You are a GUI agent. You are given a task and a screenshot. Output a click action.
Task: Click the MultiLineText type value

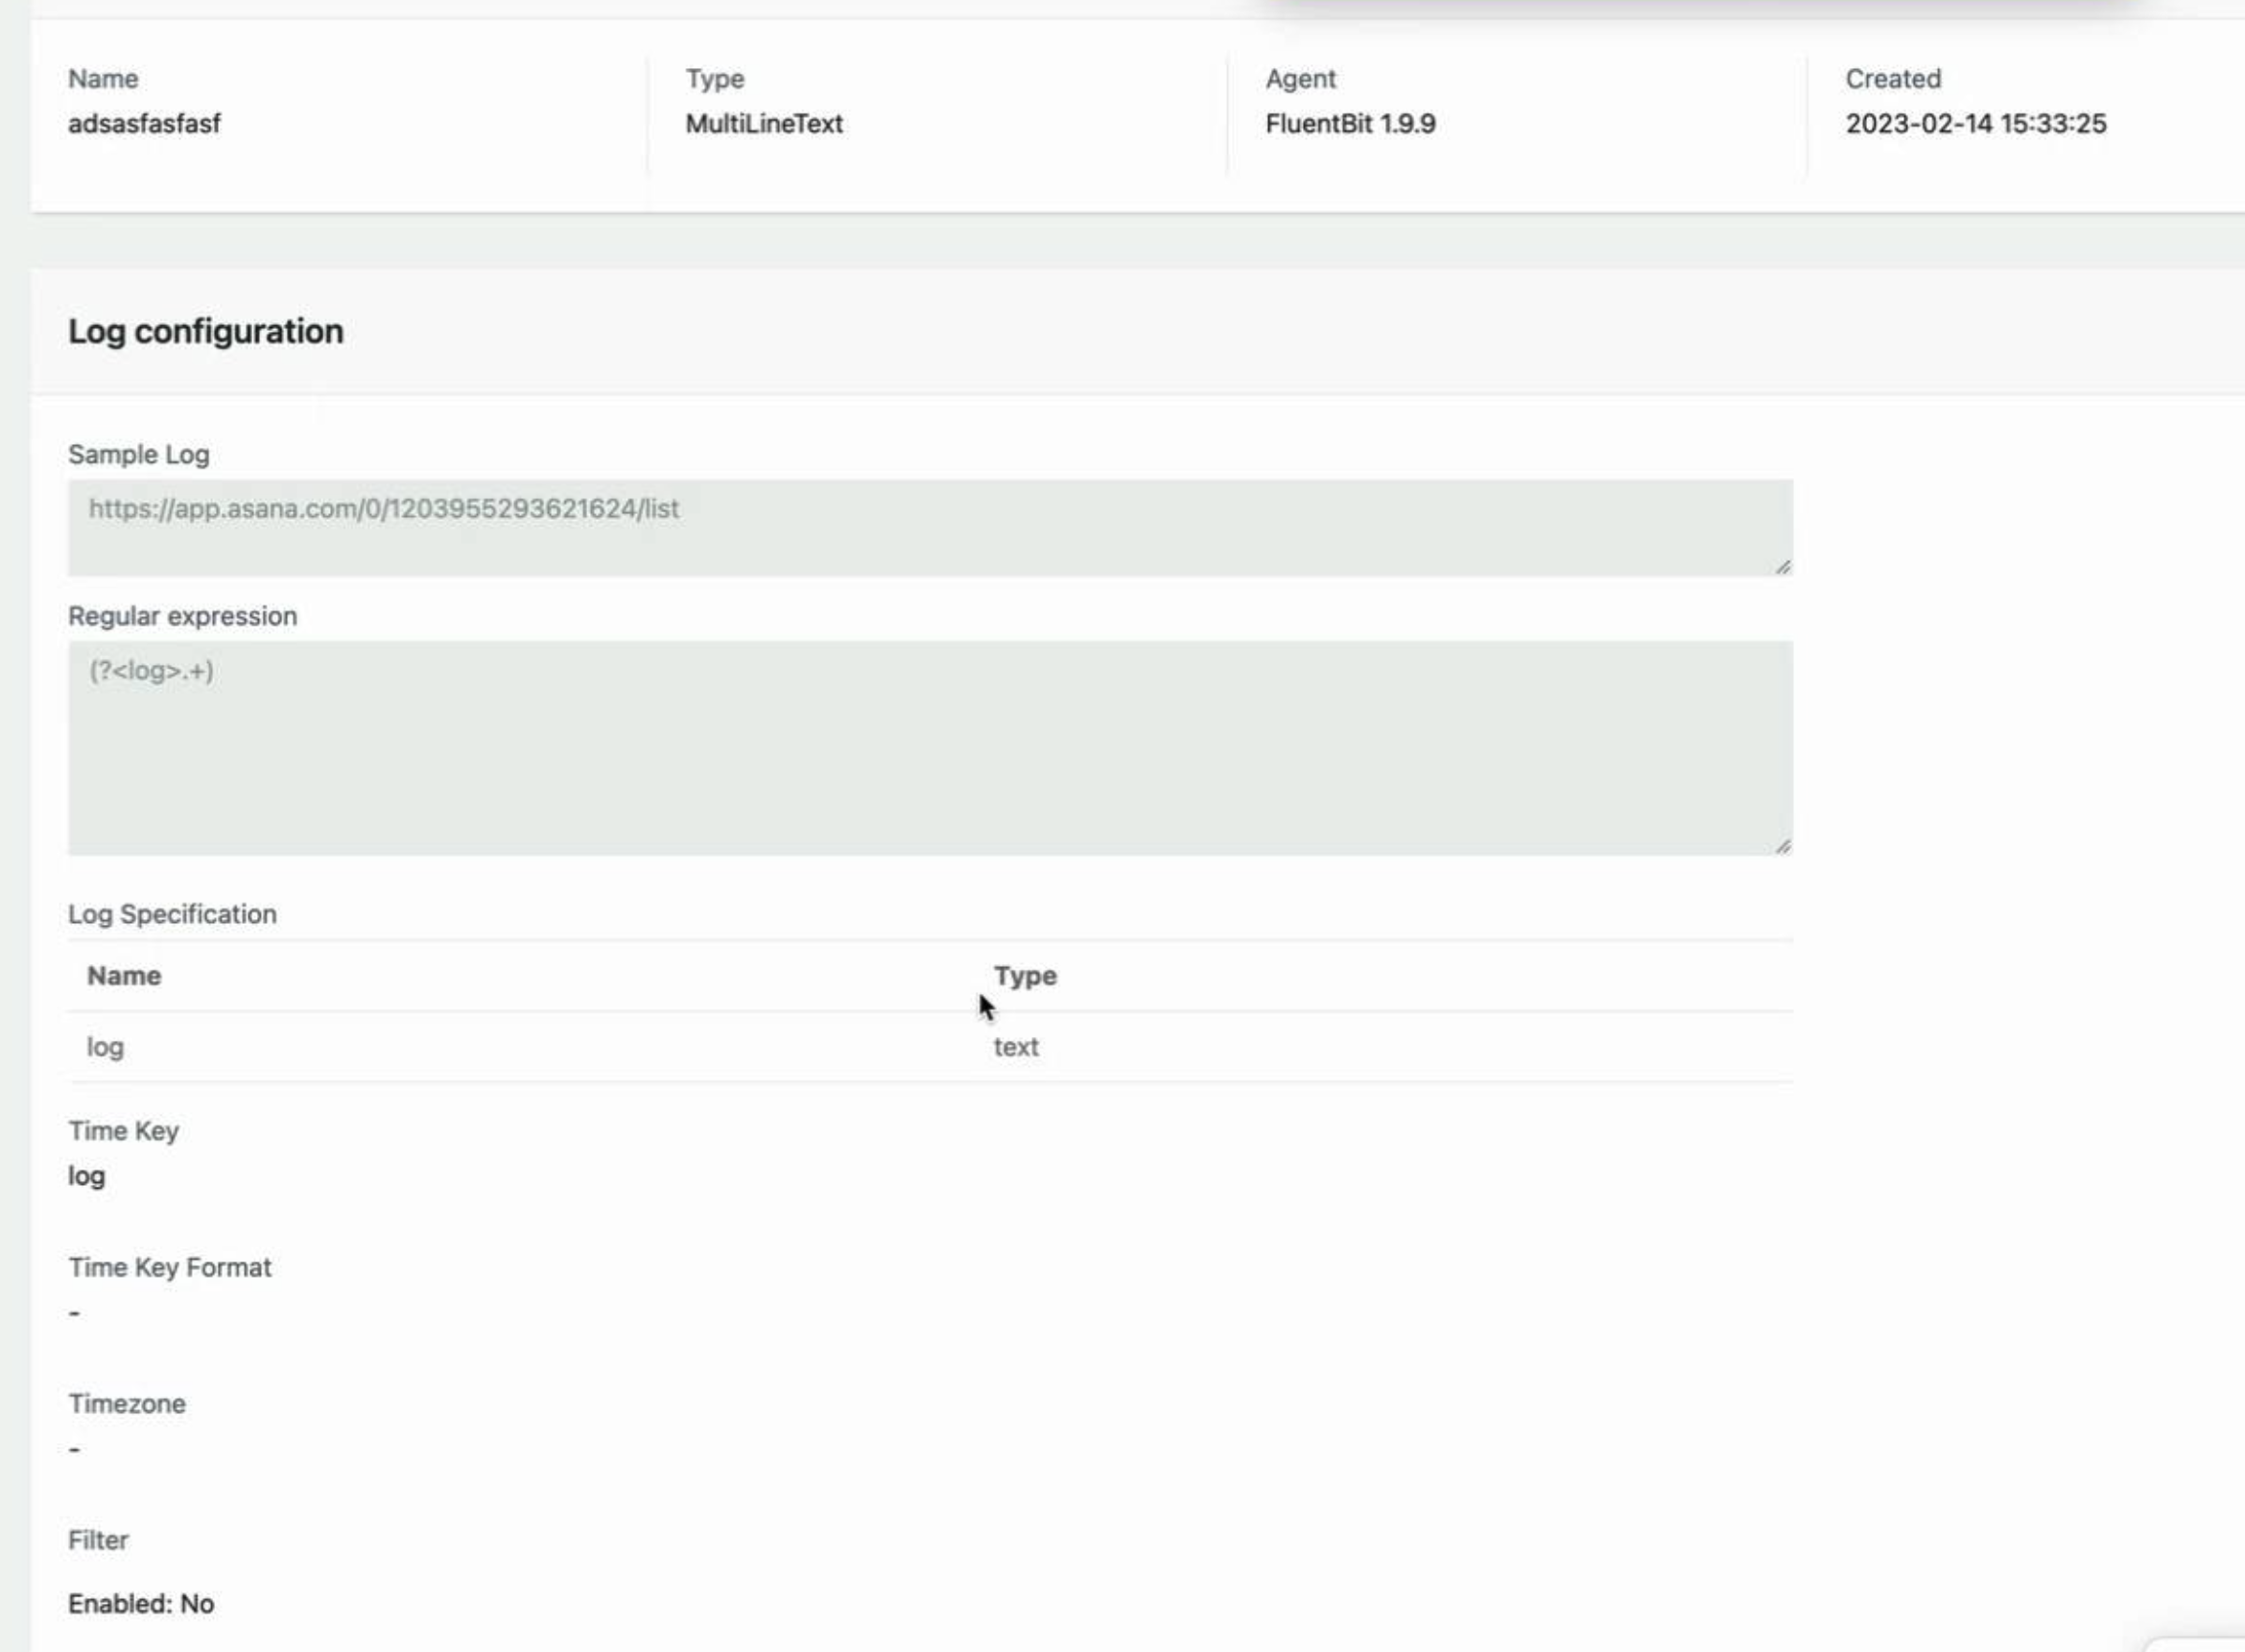(765, 124)
